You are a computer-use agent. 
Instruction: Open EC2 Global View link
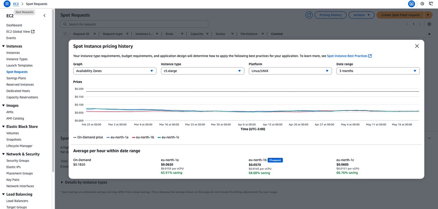(18, 32)
